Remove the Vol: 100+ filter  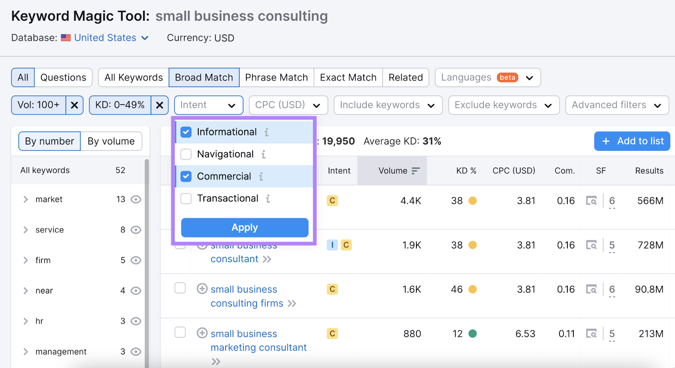click(74, 105)
